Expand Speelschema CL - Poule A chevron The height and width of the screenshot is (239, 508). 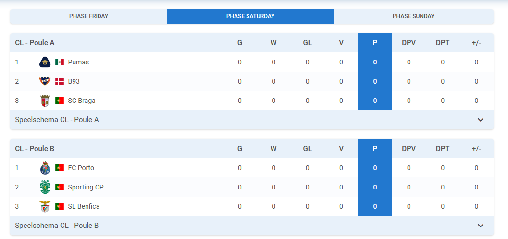pos(481,120)
